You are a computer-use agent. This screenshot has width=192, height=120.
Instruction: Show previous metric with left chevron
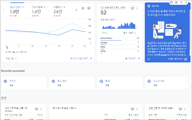coord(4,10)
